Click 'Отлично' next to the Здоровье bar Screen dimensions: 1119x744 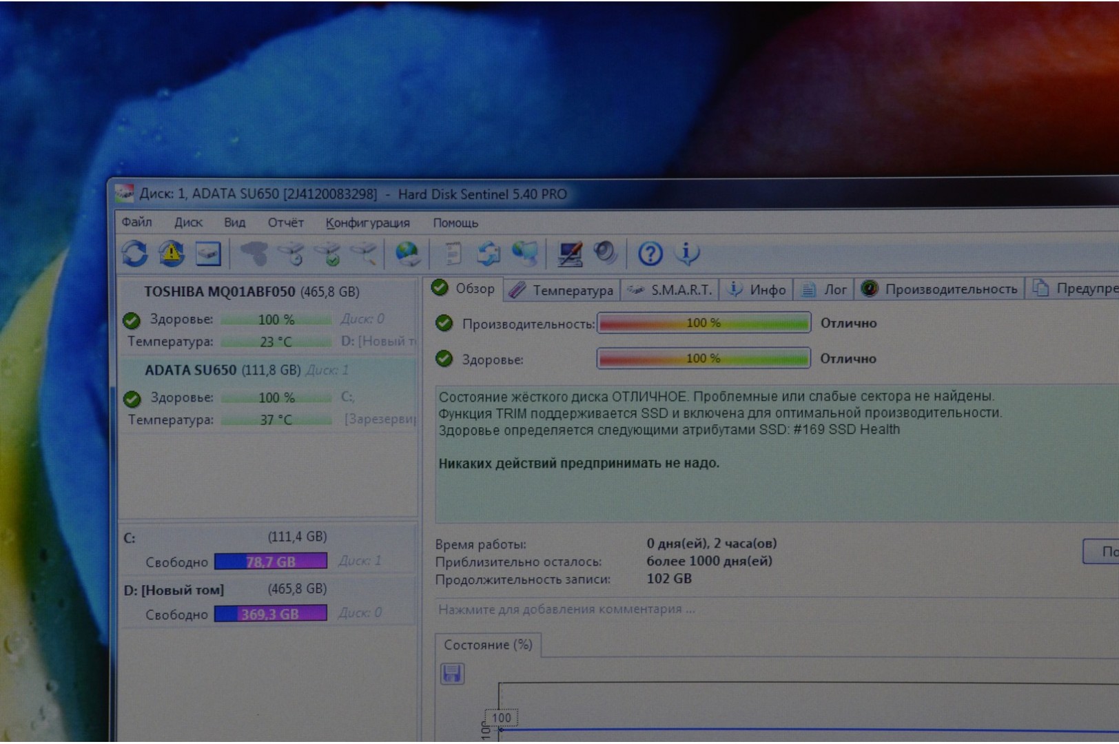[848, 359]
